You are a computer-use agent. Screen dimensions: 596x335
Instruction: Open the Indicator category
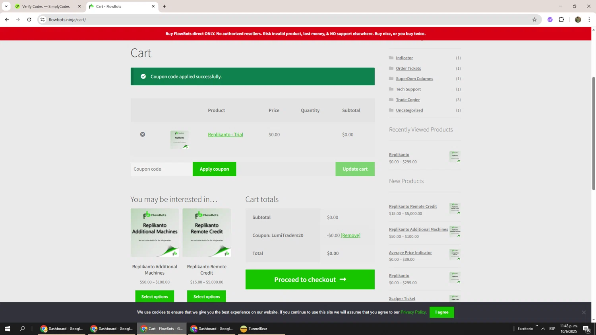click(404, 58)
